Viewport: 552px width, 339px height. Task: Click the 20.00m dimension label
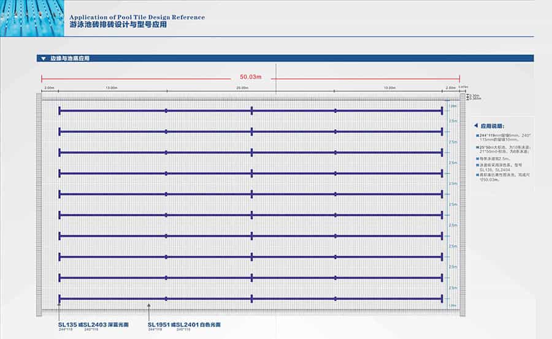[x=242, y=88]
